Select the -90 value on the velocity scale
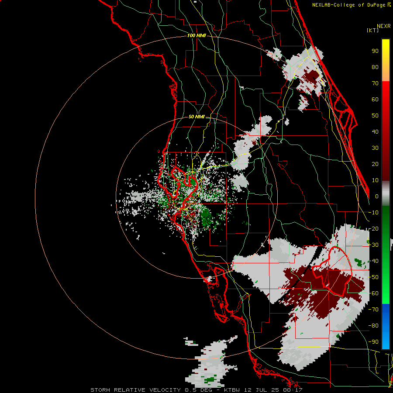Image resolution: width=393 pixels, height=393 pixels. [x=373, y=342]
